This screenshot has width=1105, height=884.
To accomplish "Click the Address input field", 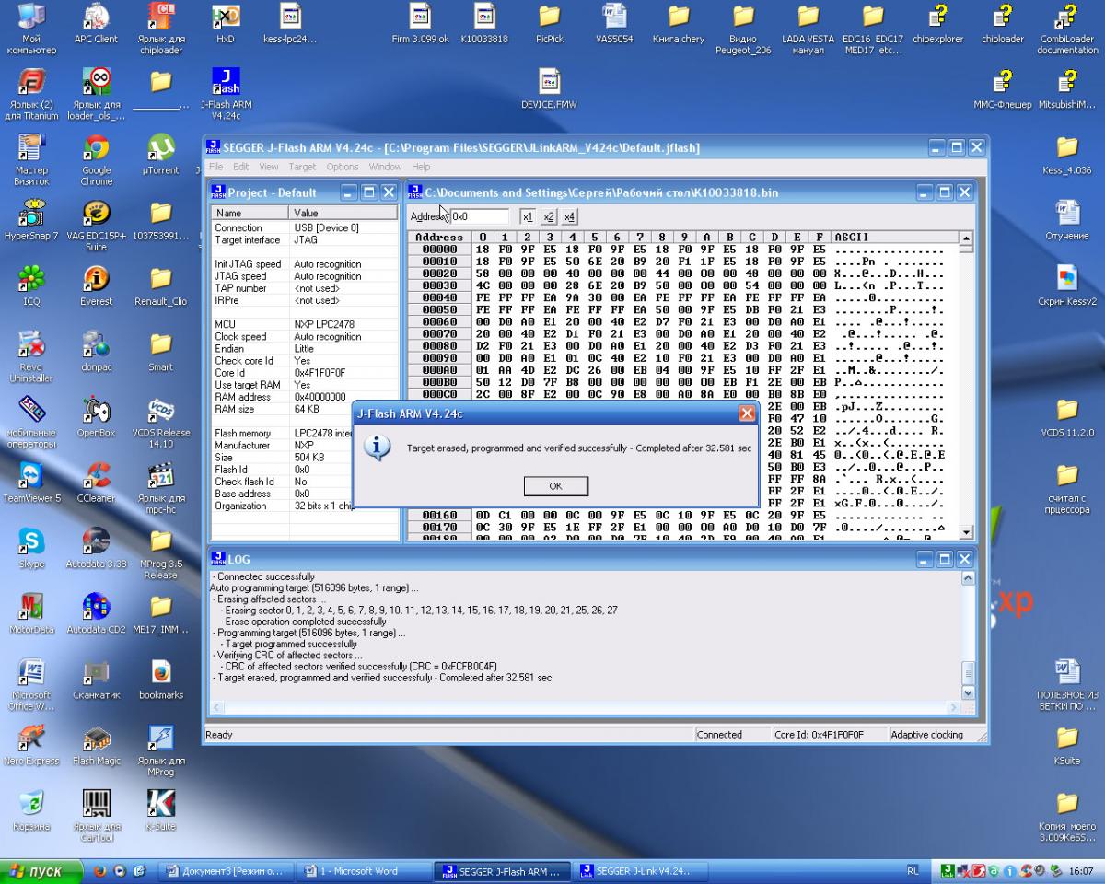I will coord(478,216).
